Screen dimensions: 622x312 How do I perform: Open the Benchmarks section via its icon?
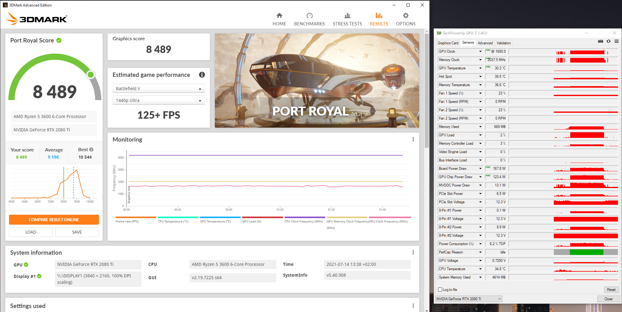coord(309,15)
